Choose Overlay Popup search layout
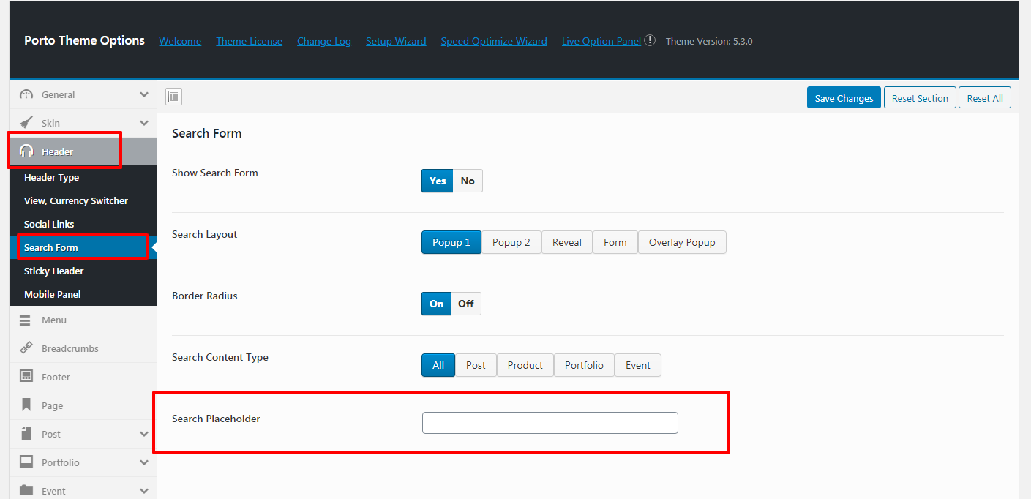Screen dimensions: 1031x499 pos(682,242)
